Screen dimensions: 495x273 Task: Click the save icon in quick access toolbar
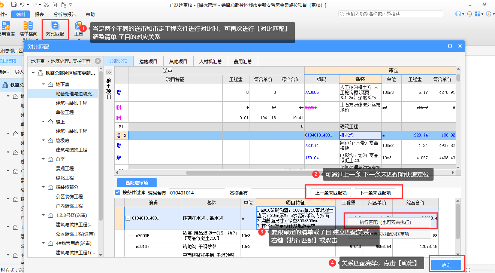[x=14, y=5]
